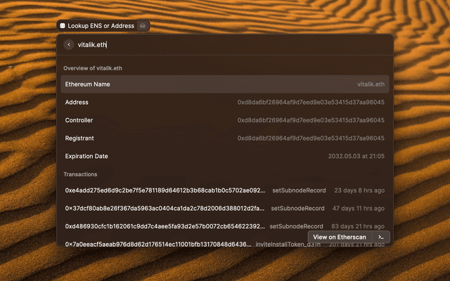Select the Registrant row

224,138
